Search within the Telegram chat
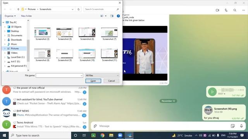 click(235, 10)
